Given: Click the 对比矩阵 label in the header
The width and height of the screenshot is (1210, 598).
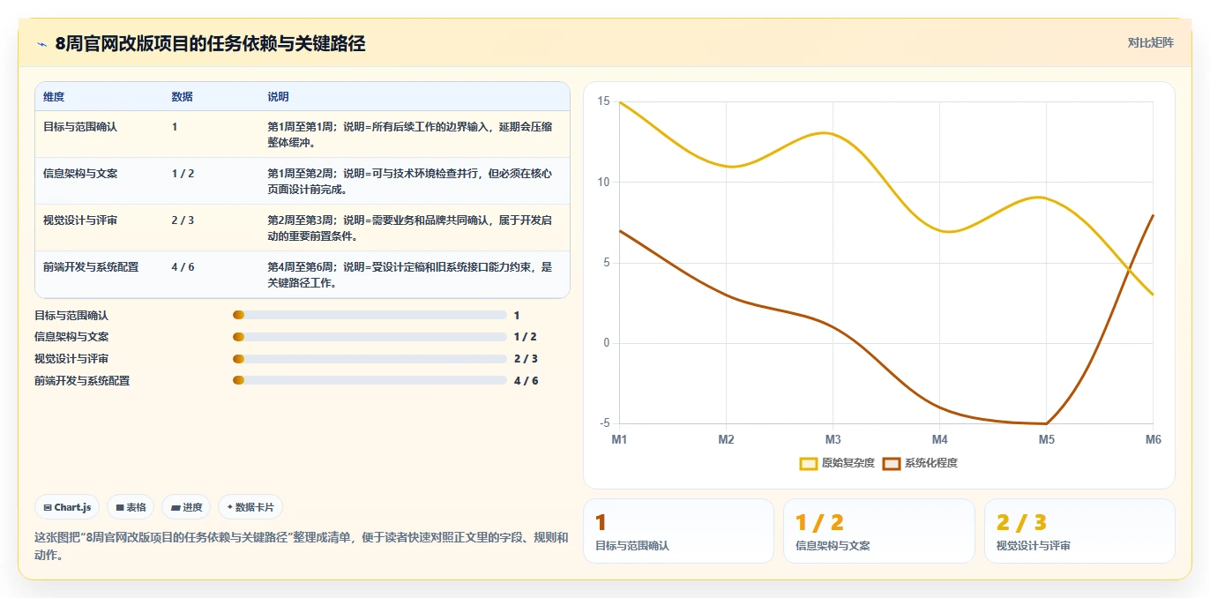Looking at the screenshot, I should pos(1150,42).
